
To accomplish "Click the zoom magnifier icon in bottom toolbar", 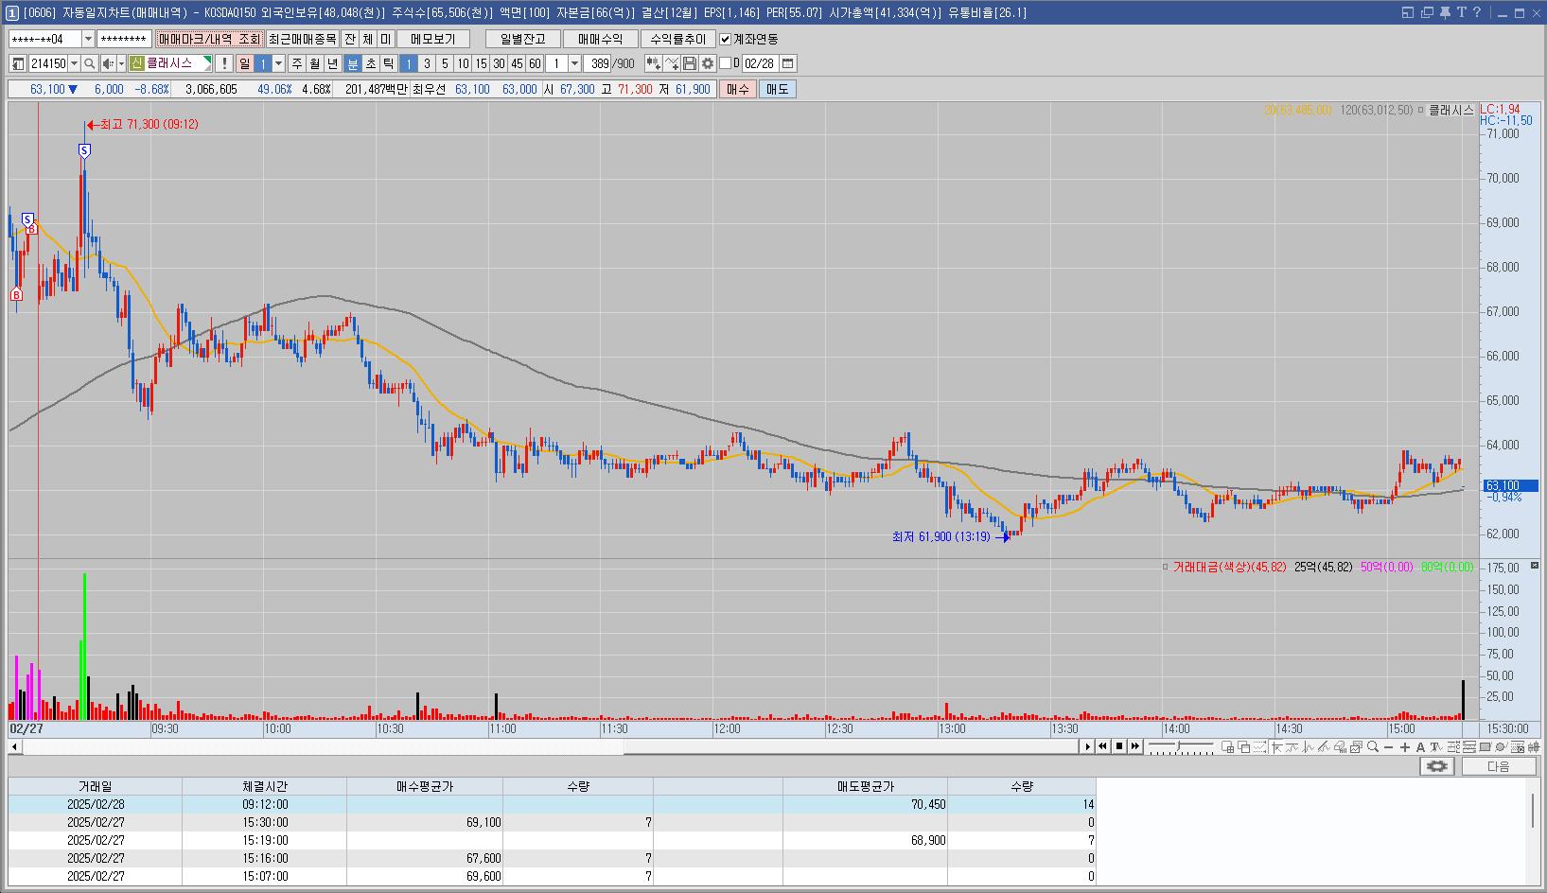I will pos(1372,746).
